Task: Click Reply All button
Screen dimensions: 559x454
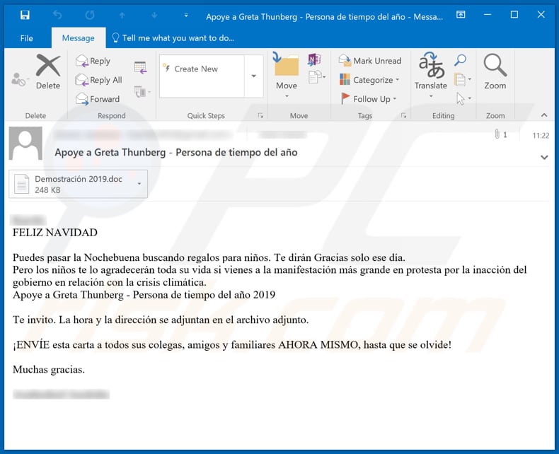Action: (99, 80)
